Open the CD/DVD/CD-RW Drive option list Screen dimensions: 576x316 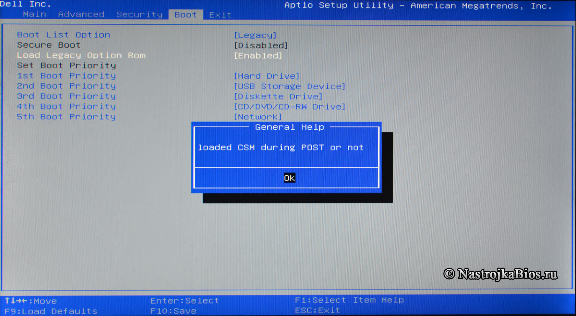click(x=289, y=107)
